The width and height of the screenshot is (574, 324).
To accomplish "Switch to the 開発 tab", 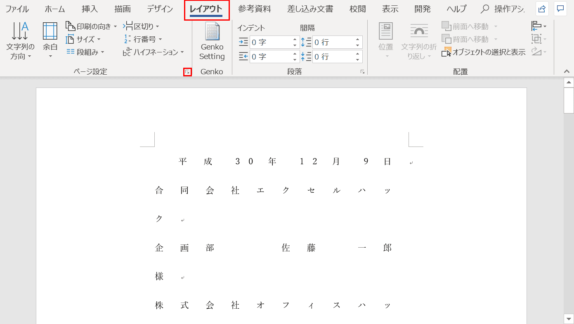I will (423, 9).
